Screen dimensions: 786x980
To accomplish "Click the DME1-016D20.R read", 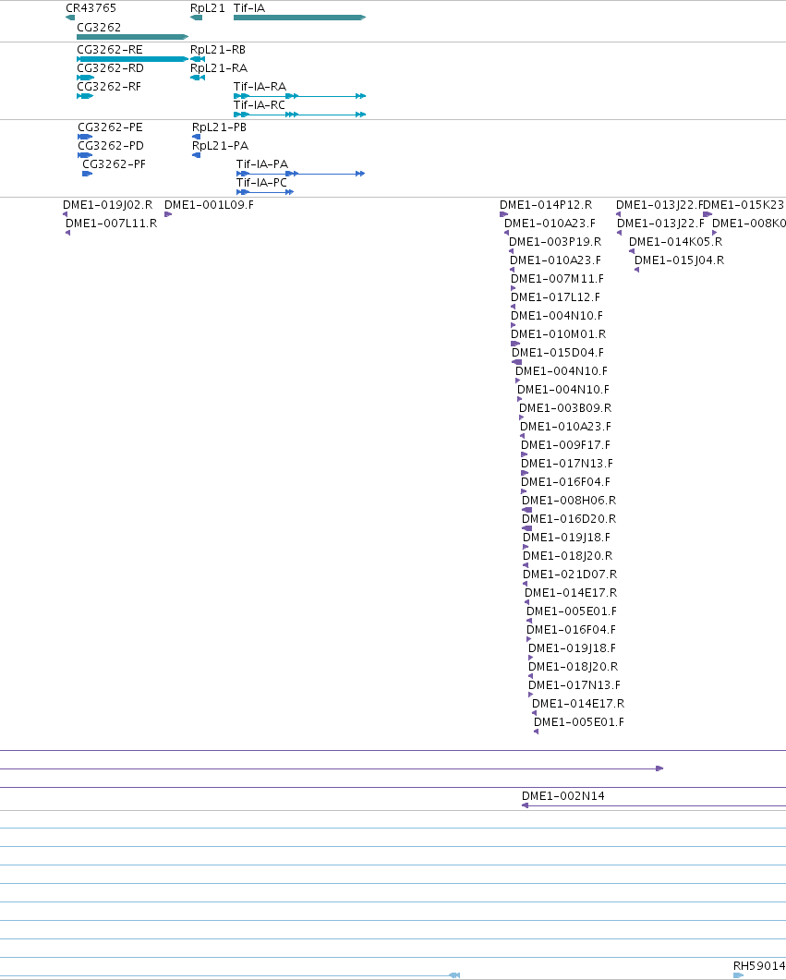I will click(526, 528).
